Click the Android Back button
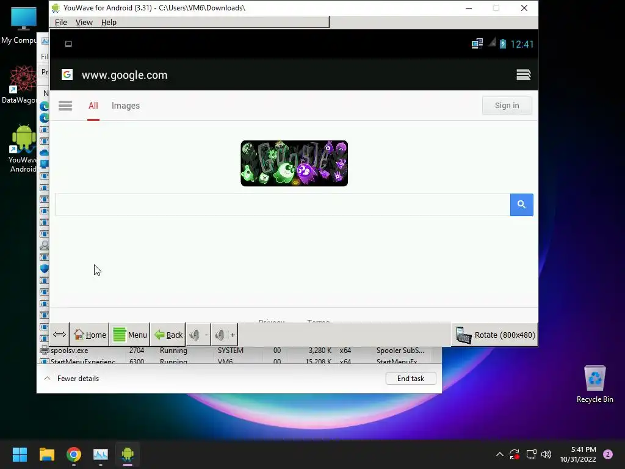The width and height of the screenshot is (625, 469). click(168, 335)
